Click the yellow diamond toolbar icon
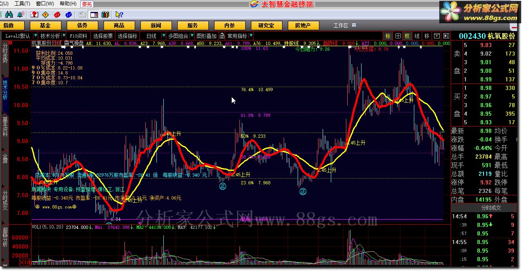 [46, 15]
